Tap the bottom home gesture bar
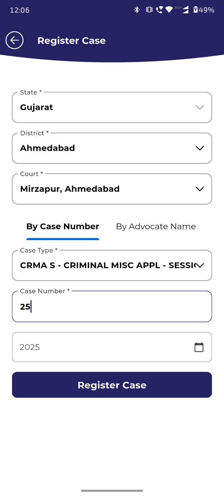The image size is (224, 497). pyautogui.click(x=112, y=491)
